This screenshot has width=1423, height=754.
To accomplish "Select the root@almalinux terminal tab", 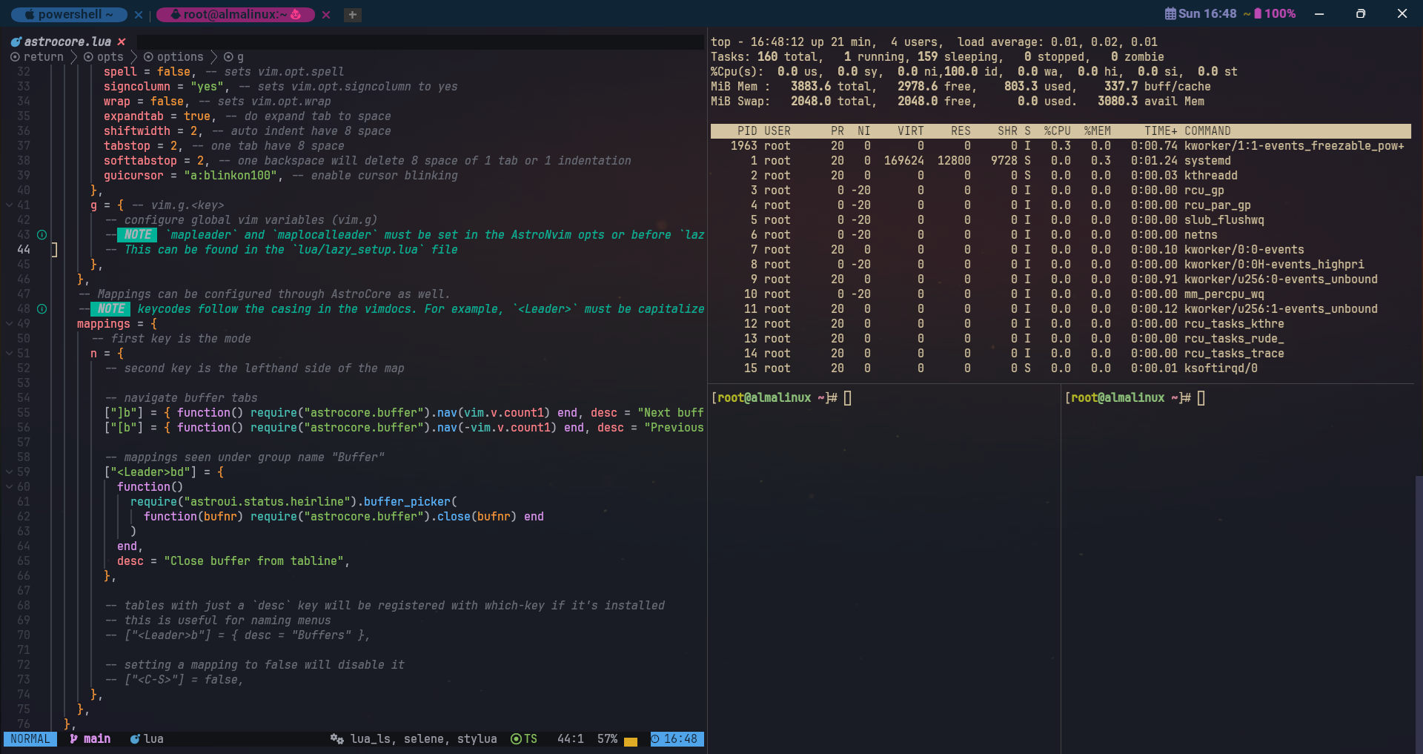I will (x=235, y=14).
